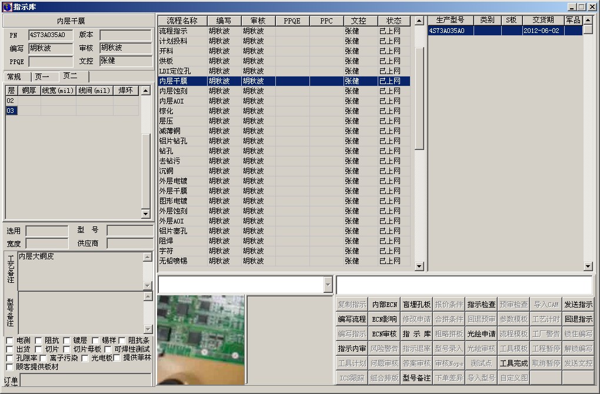Viewport: 600px width, 394px height.
Task: Open the 型号备注 button in the grid
Action: point(416,378)
